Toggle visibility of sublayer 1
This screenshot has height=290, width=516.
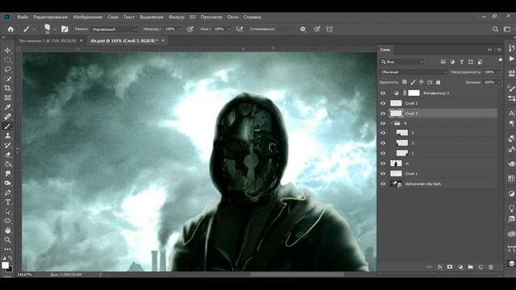(x=383, y=153)
